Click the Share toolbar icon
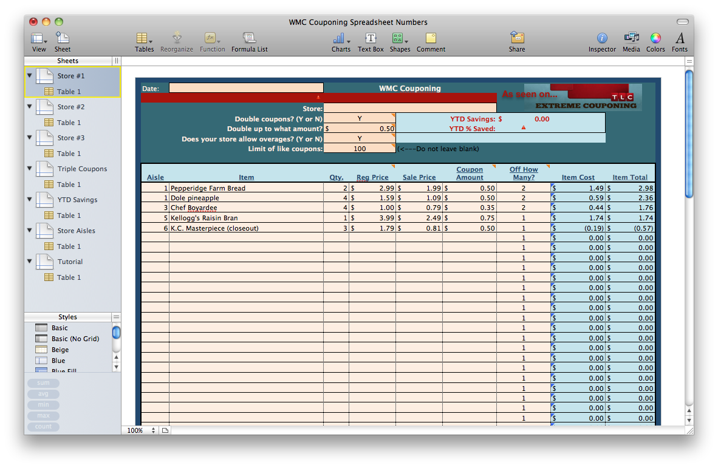Viewport: 718px width, 468px height. 516,42
